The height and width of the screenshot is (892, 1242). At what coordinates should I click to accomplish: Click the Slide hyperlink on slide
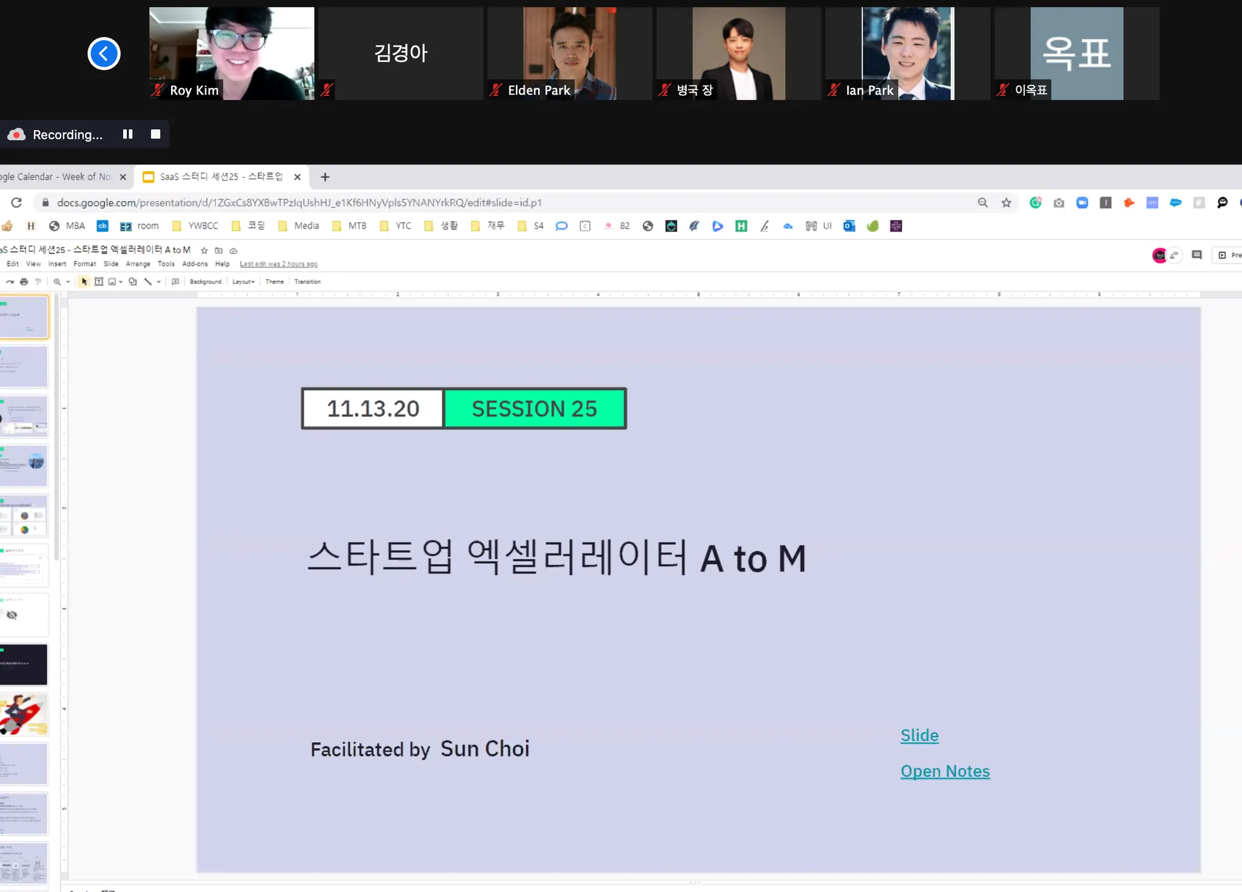(919, 735)
